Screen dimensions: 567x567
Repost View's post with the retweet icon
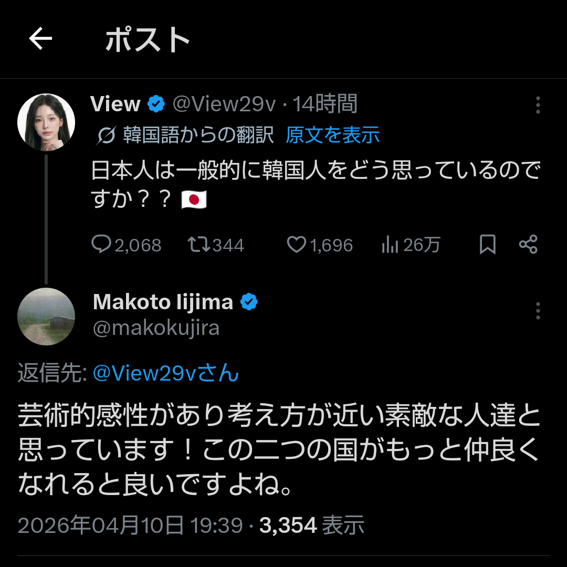199,245
